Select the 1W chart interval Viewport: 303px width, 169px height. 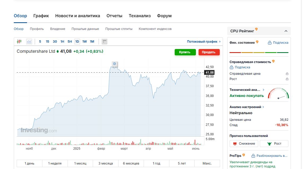click(x=85, y=42)
